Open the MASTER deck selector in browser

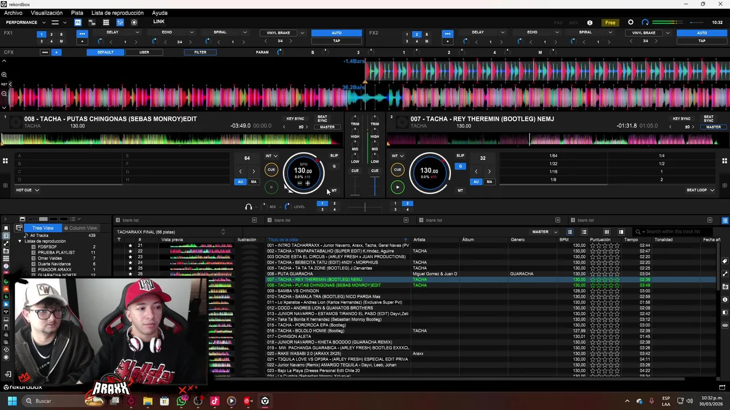click(x=544, y=232)
